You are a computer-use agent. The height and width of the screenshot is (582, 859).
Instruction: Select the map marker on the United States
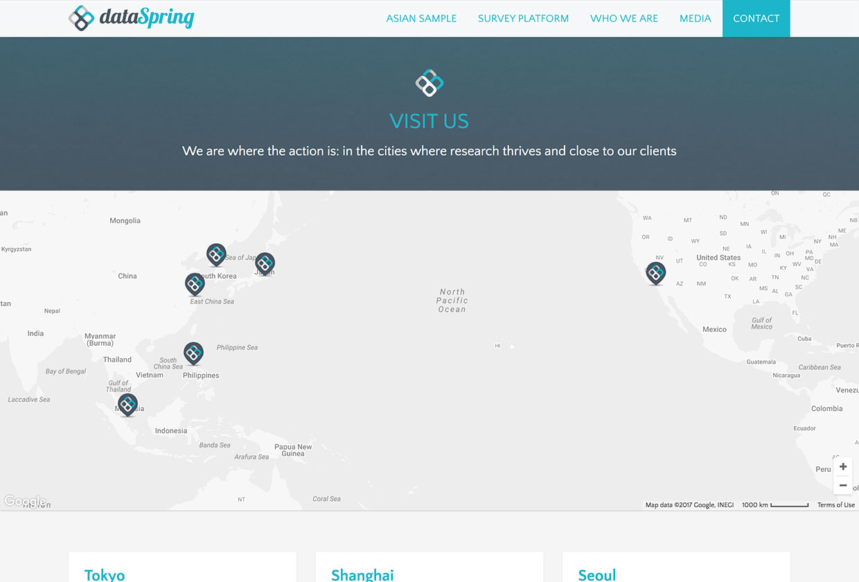pyautogui.click(x=655, y=272)
